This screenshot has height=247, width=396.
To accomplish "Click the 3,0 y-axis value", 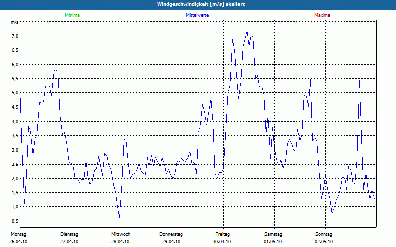I will [15, 150].
